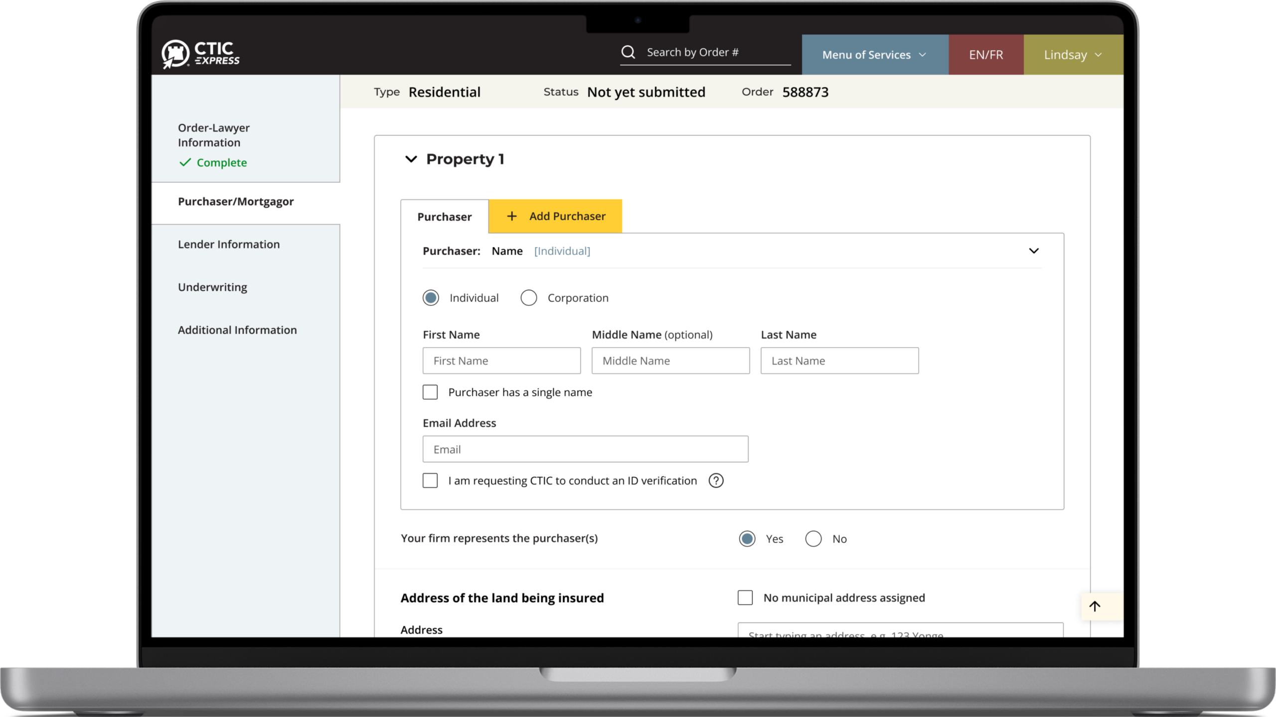Open the Menu of Services dropdown
The height and width of the screenshot is (717, 1276).
pyautogui.click(x=874, y=55)
